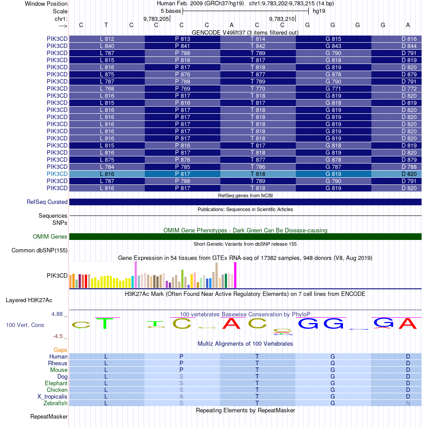422x427 pixels.
Task: Click codon cell D 844
Action: tap(396, 46)
